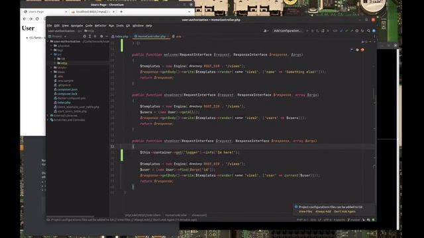Image resolution: width=424 pixels, height=238 pixels.
Task: Switch to the index.php editor tab
Action: tap(120, 36)
